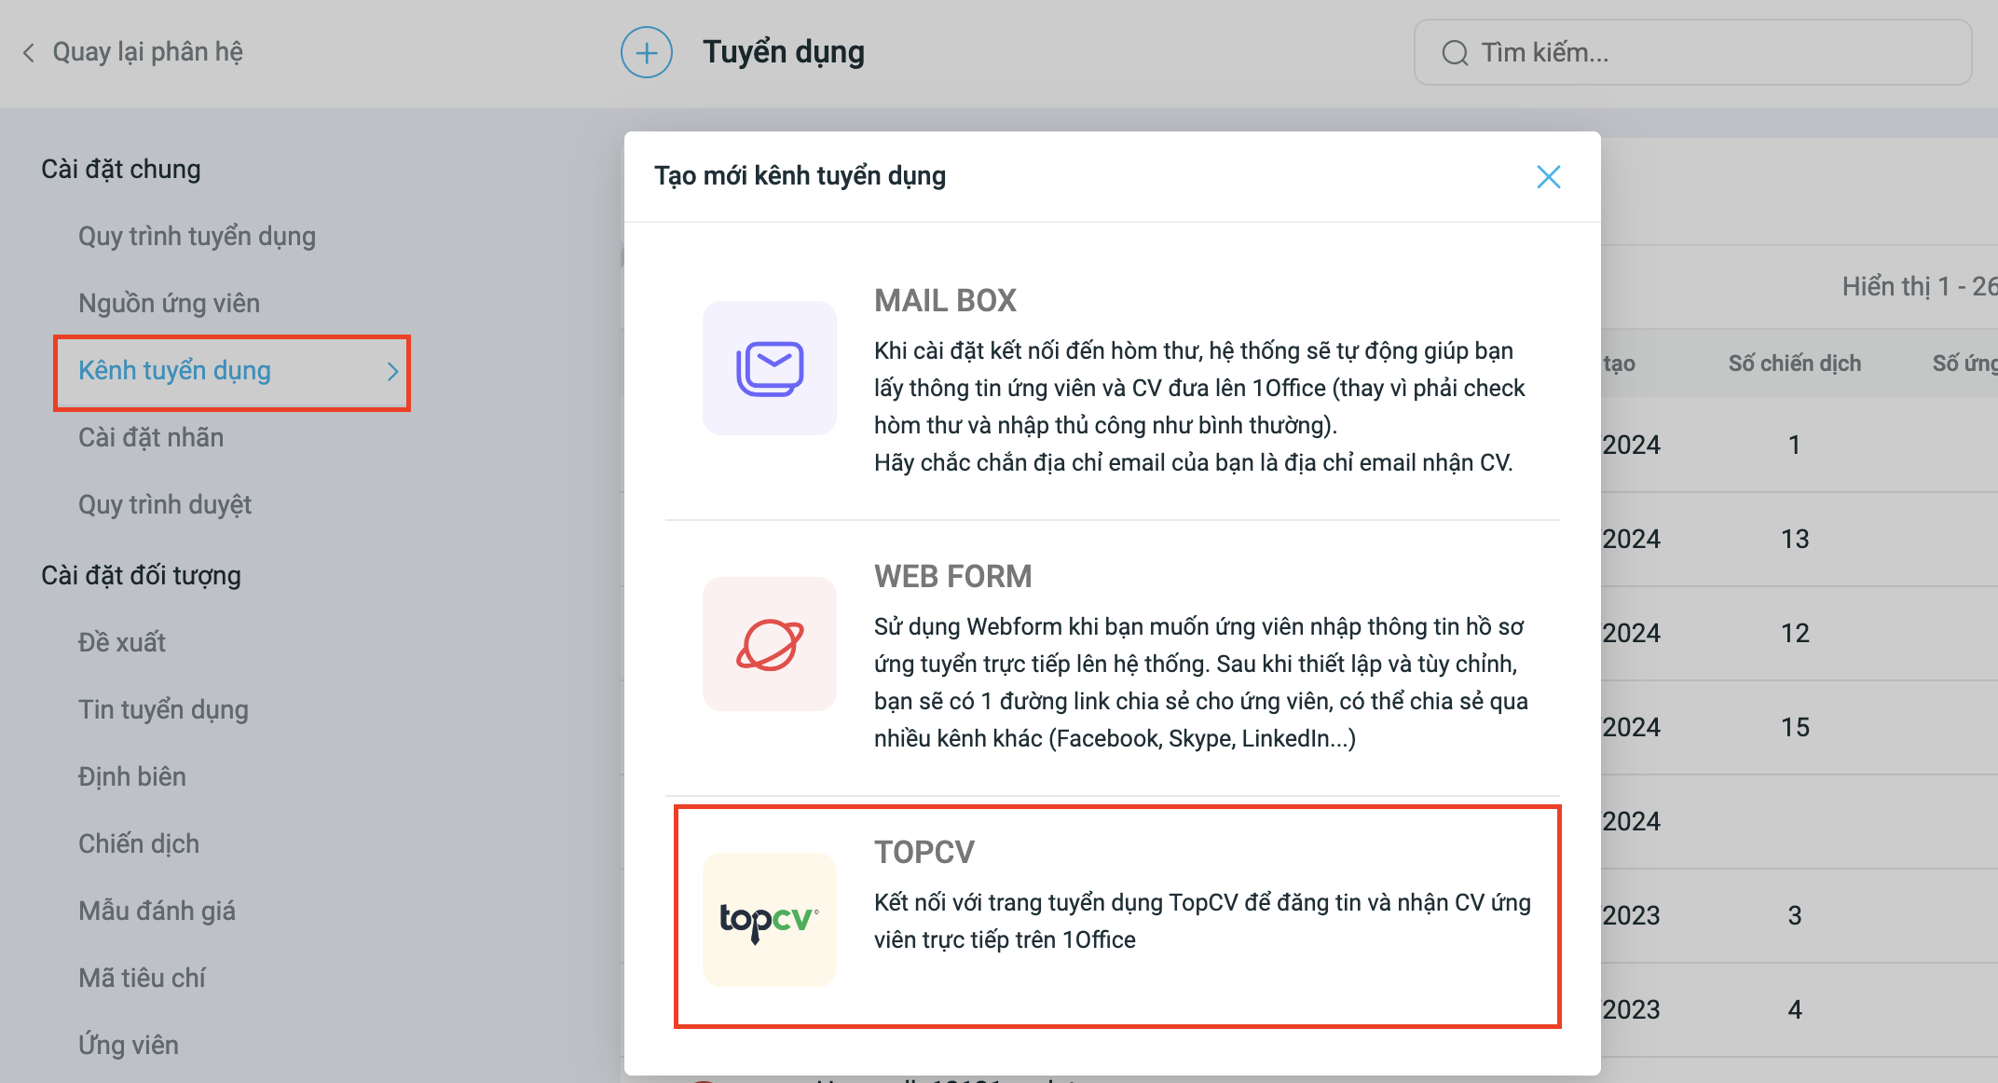Select Cài đặt nhãn in sidebar
The image size is (1998, 1083).
click(x=151, y=438)
